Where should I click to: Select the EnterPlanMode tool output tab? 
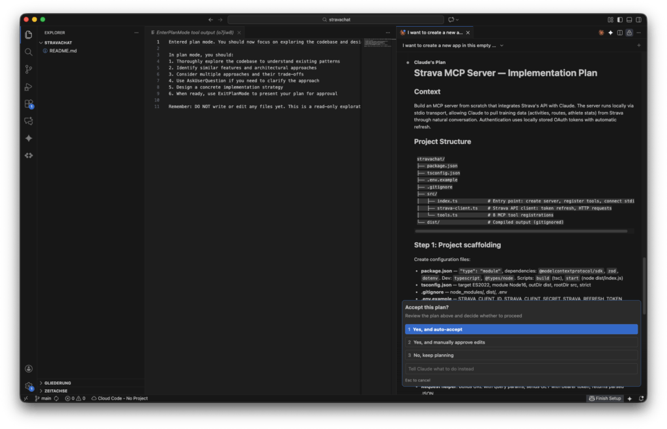pyautogui.click(x=194, y=33)
